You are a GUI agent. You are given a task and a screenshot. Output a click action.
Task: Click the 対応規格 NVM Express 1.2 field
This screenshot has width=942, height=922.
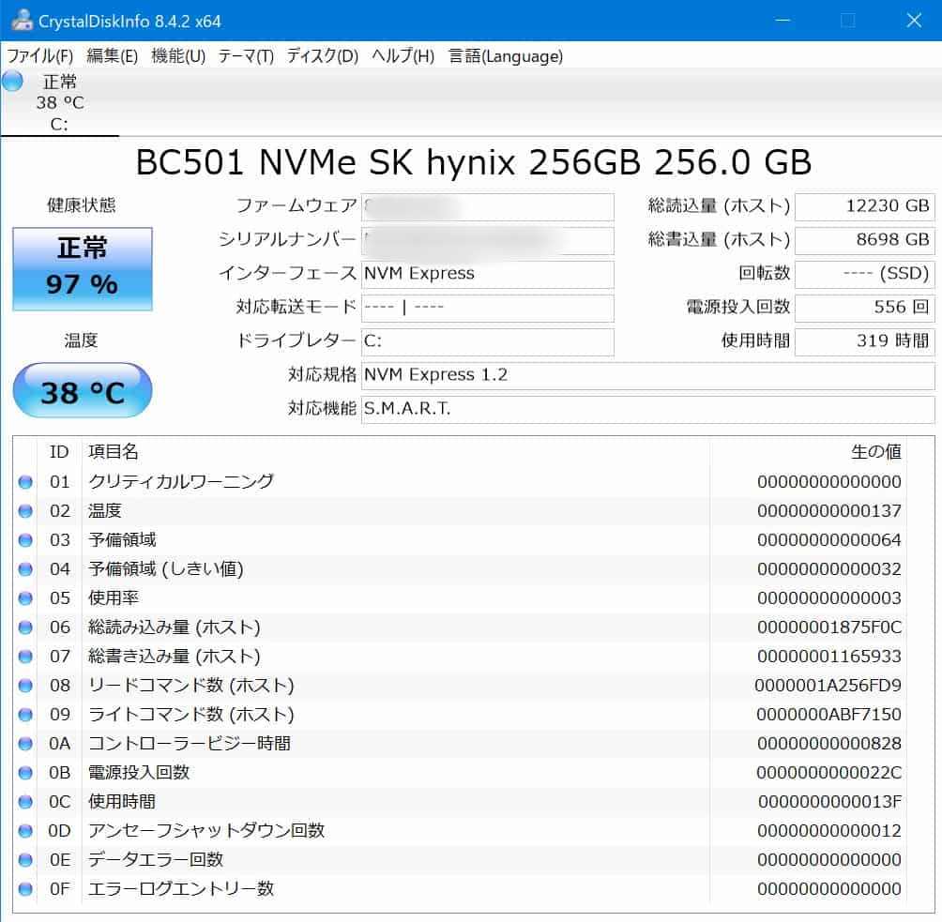pos(646,375)
